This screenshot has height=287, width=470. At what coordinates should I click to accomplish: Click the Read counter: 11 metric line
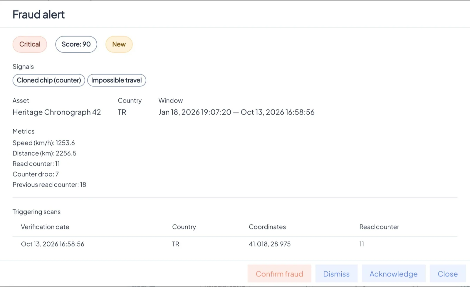(x=36, y=164)
